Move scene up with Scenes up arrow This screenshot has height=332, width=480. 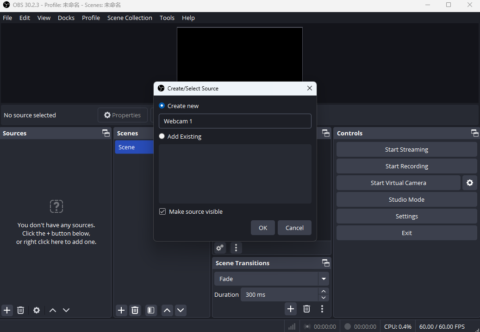[167, 310]
